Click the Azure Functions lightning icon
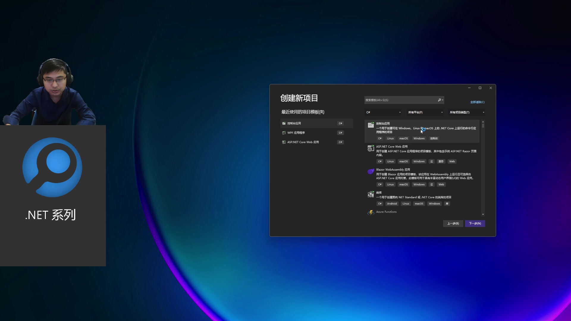Screen dimensions: 571x321 click(371, 213)
